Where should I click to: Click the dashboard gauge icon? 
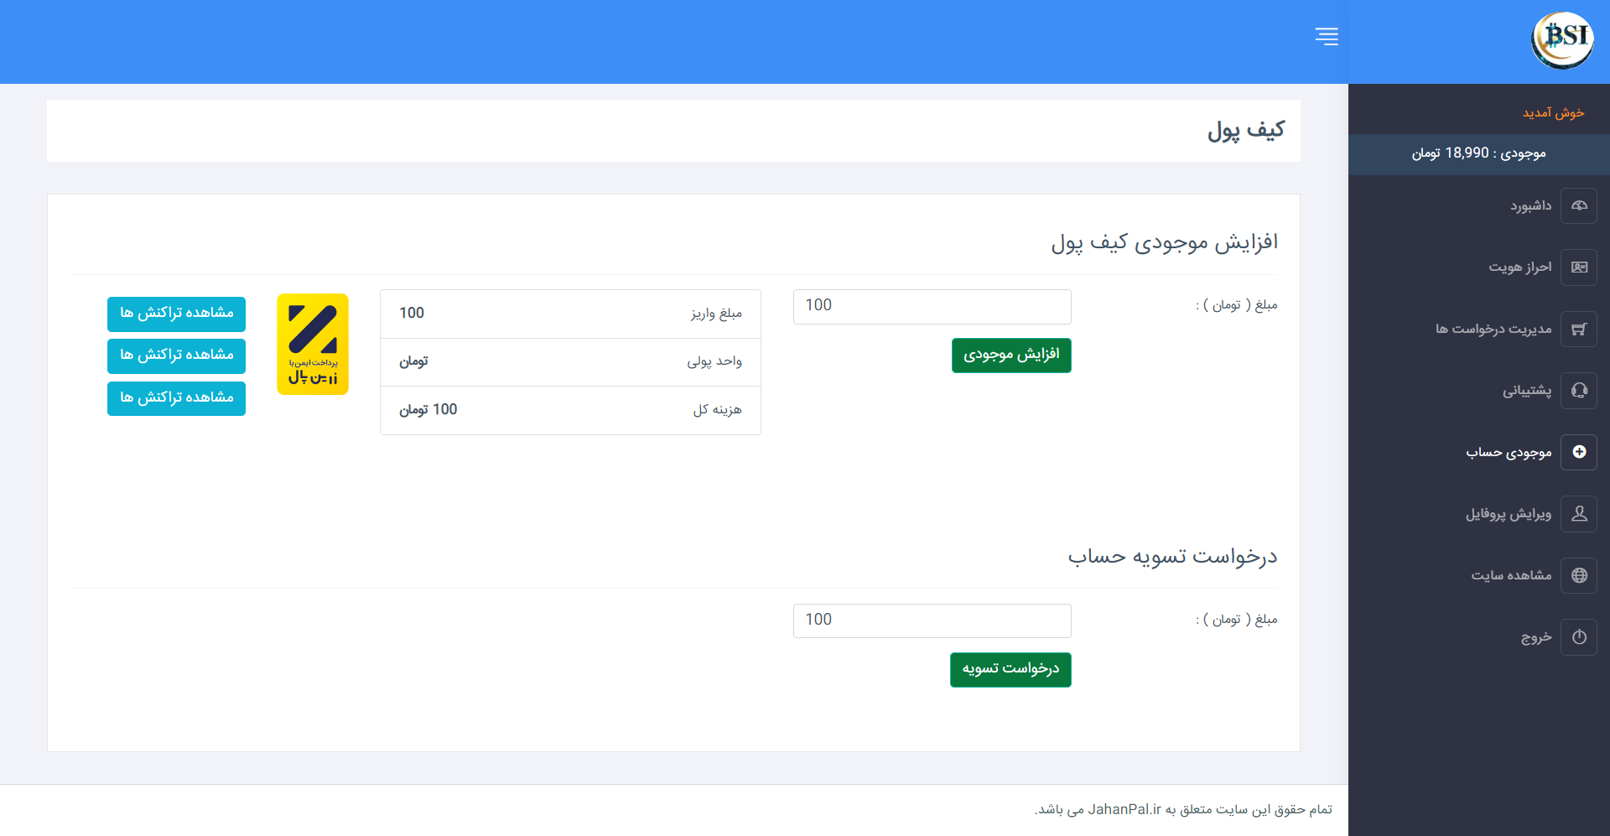1579,205
